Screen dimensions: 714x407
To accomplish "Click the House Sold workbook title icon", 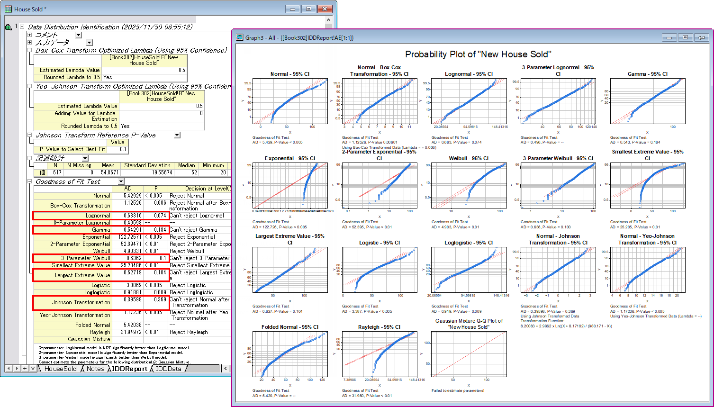I will pos(9,9).
